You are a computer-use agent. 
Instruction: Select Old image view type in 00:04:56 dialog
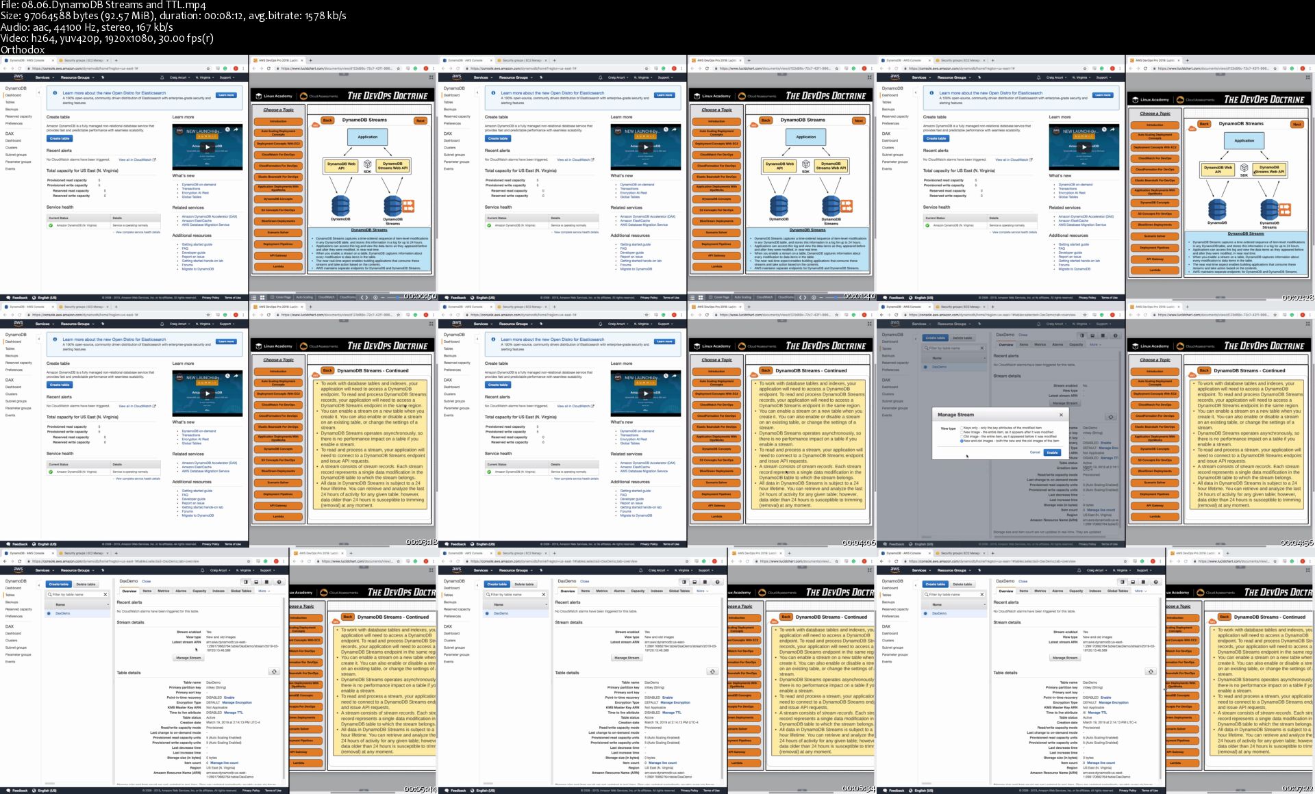tap(962, 437)
